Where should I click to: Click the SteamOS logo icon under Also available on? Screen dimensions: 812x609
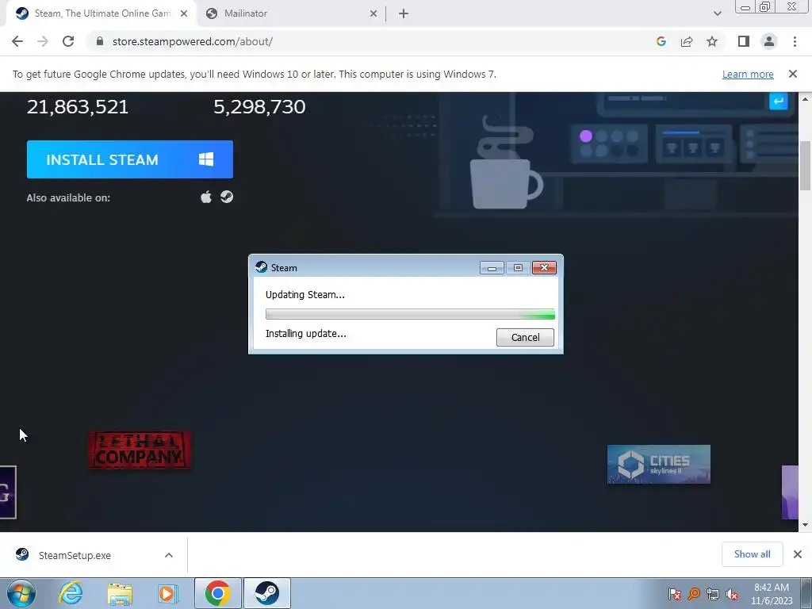(227, 197)
